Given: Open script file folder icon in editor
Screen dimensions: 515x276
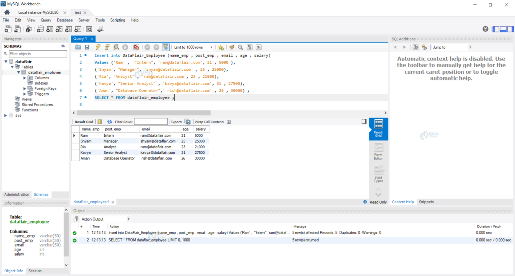Looking at the screenshot, I should point(78,47).
